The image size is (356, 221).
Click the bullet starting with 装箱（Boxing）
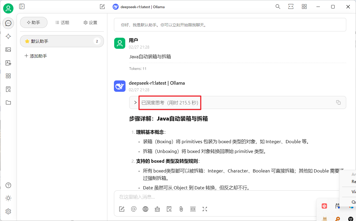pyautogui.click(x=226, y=142)
